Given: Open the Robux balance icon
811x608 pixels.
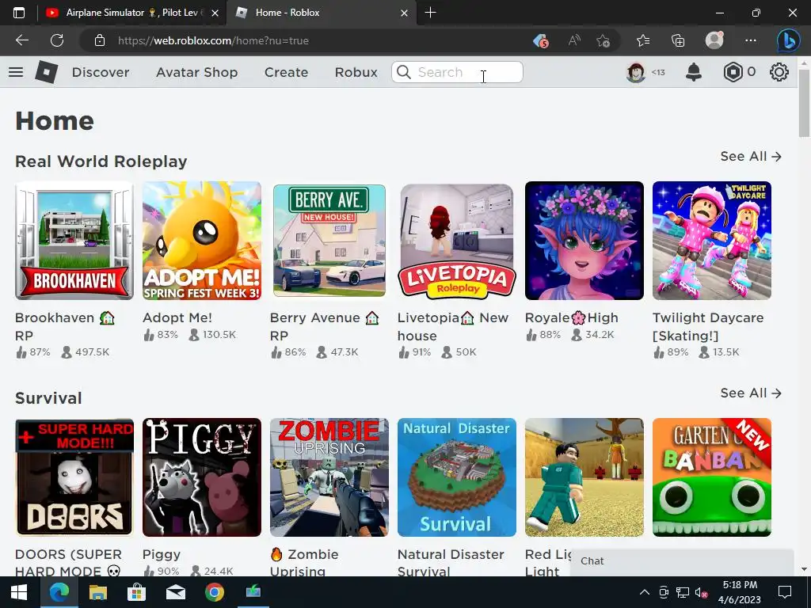Looking at the screenshot, I should 733,72.
